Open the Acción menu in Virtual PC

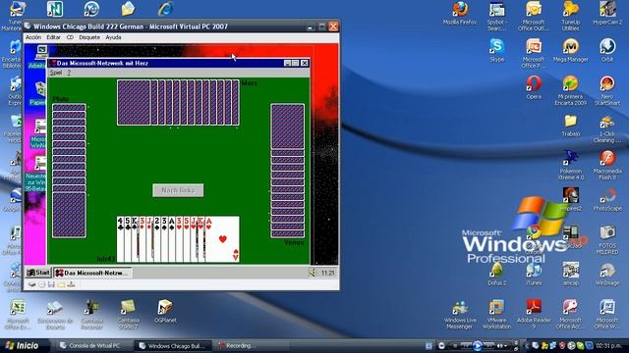click(33, 37)
